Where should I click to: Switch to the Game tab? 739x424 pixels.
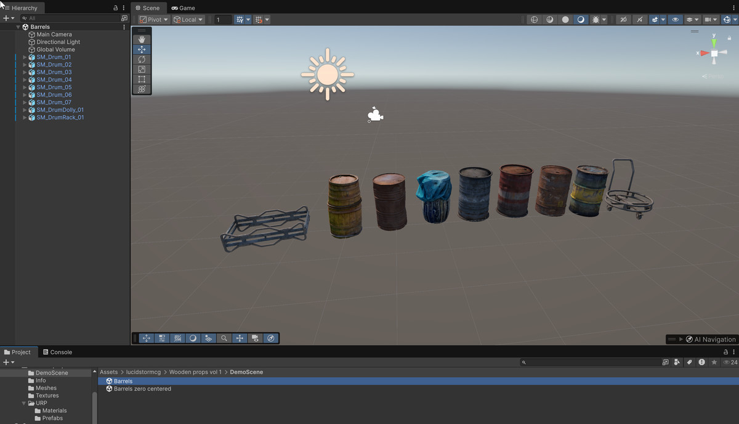tap(183, 8)
